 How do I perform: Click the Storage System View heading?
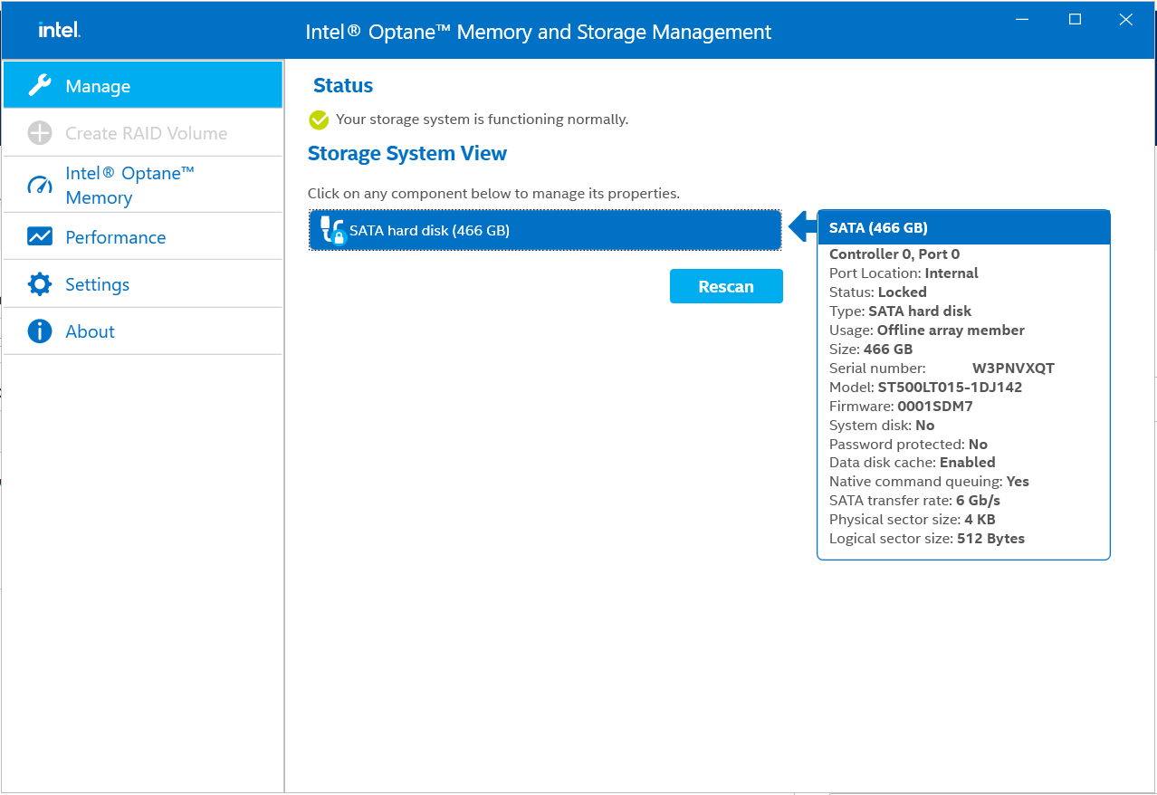tap(407, 153)
